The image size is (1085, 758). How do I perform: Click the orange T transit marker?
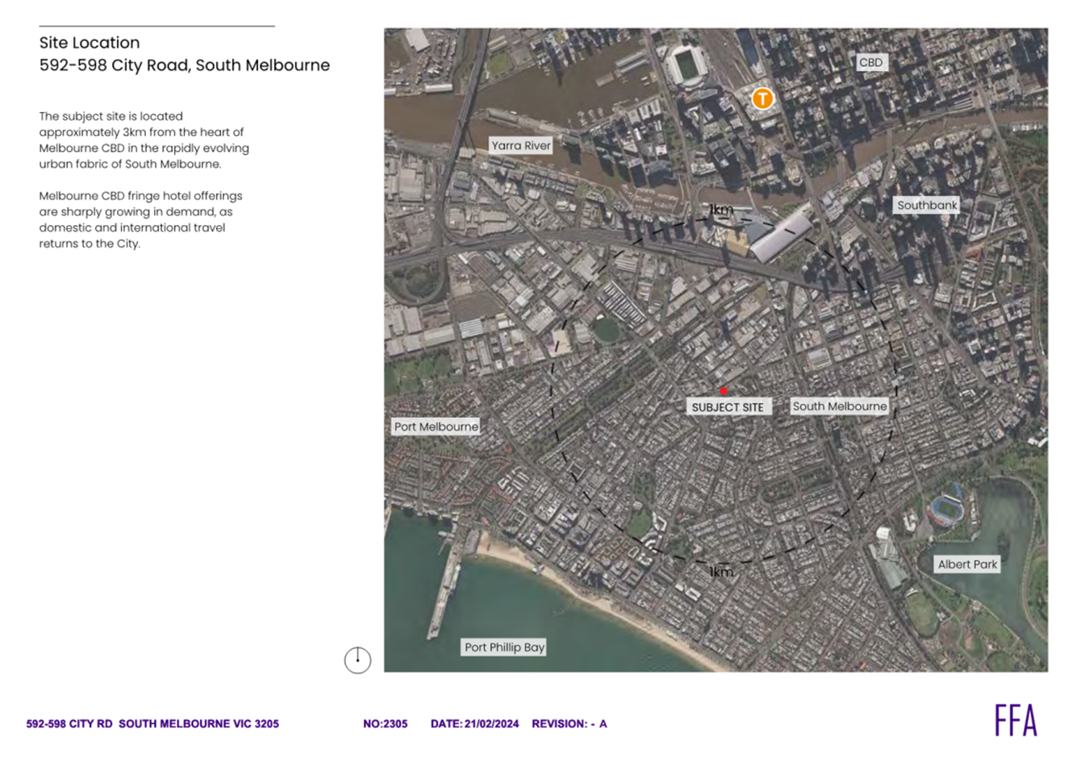coord(762,98)
